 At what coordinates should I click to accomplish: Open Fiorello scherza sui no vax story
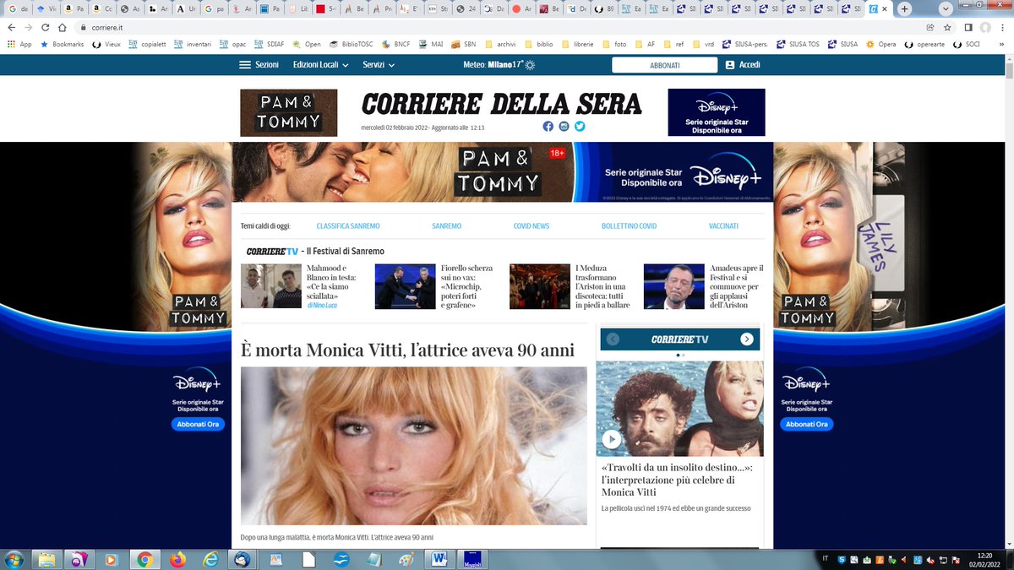[467, 286]
